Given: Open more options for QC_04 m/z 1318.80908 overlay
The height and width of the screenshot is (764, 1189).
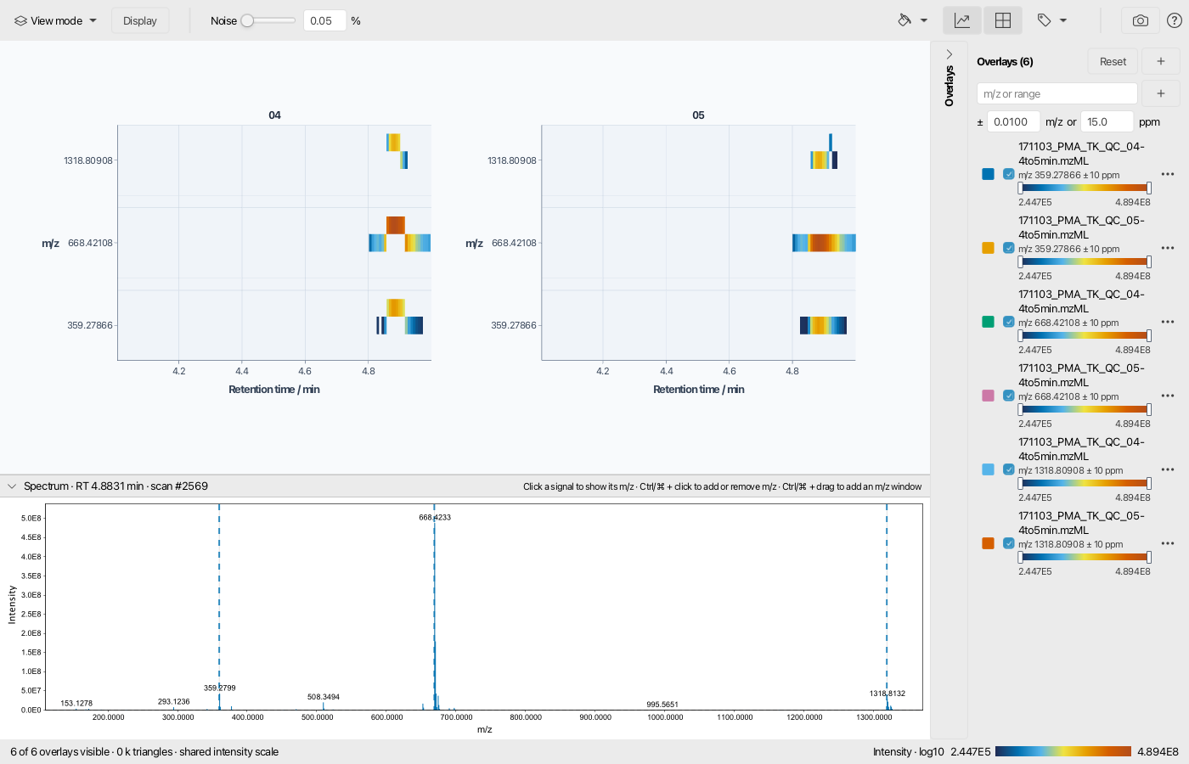Looking at the screenshot, I should 1168,469.
